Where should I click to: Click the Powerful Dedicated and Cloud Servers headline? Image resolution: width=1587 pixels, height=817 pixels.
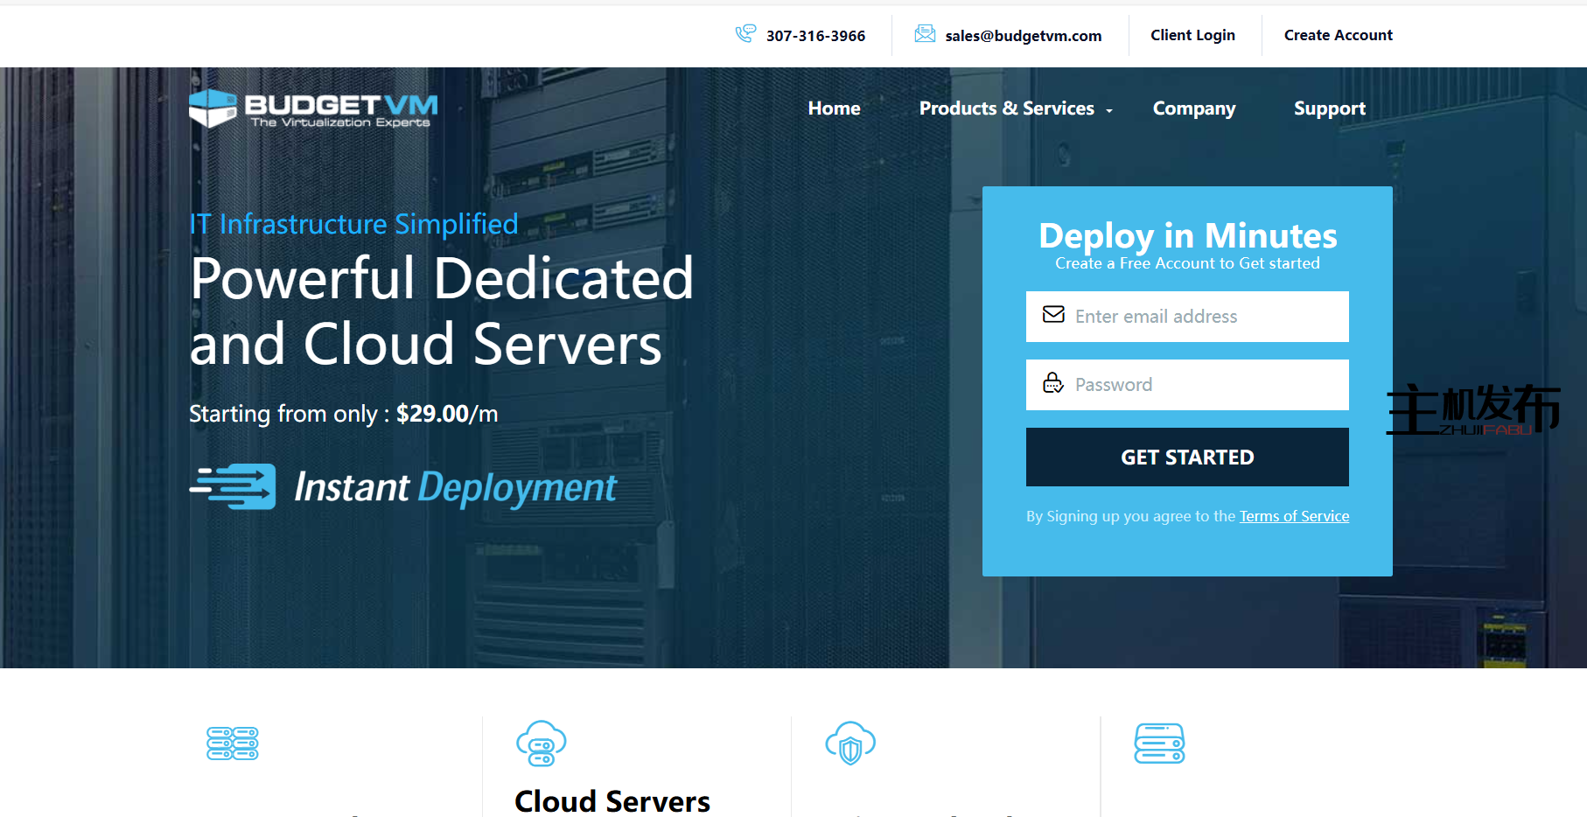442,311
